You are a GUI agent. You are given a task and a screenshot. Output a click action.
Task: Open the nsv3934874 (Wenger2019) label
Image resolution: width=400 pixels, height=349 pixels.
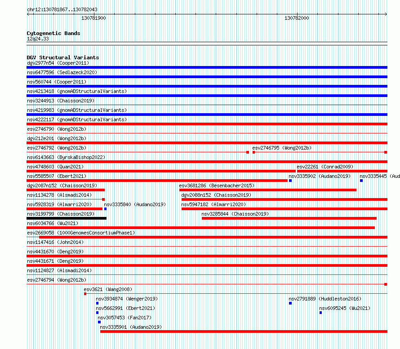pyautogui.click(x=127, y=299)
